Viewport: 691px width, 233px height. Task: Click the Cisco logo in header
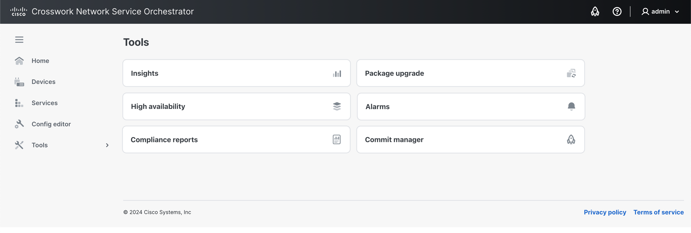pyautogui.click(x=19, y=12)
